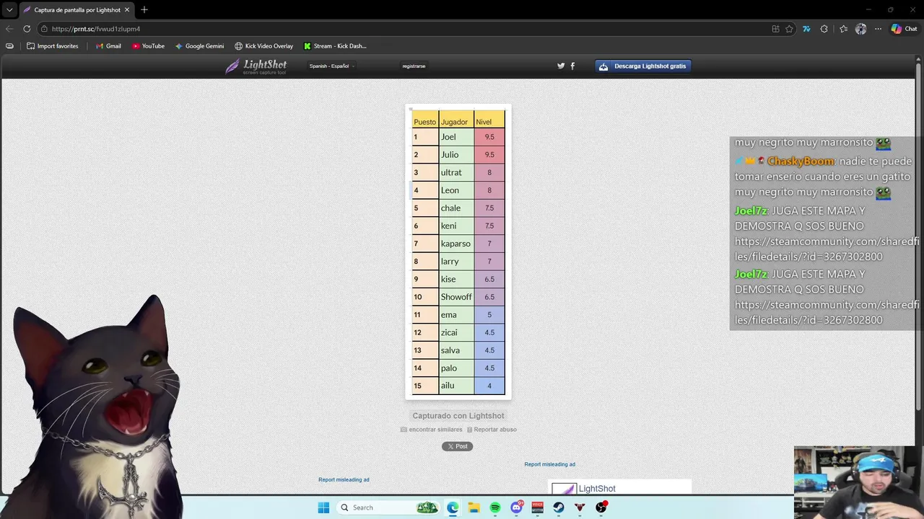Click the ailu player cell
This screenshot has width=924, height=519.
tap(456, 386)
